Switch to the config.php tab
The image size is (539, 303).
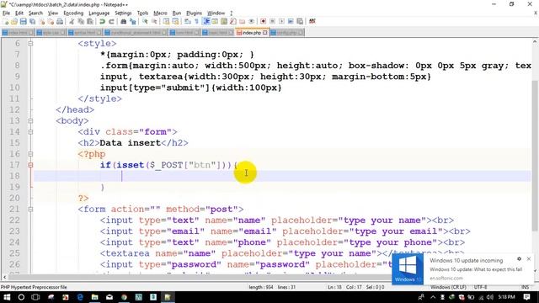pyautogui.click(x=287, y=33)
